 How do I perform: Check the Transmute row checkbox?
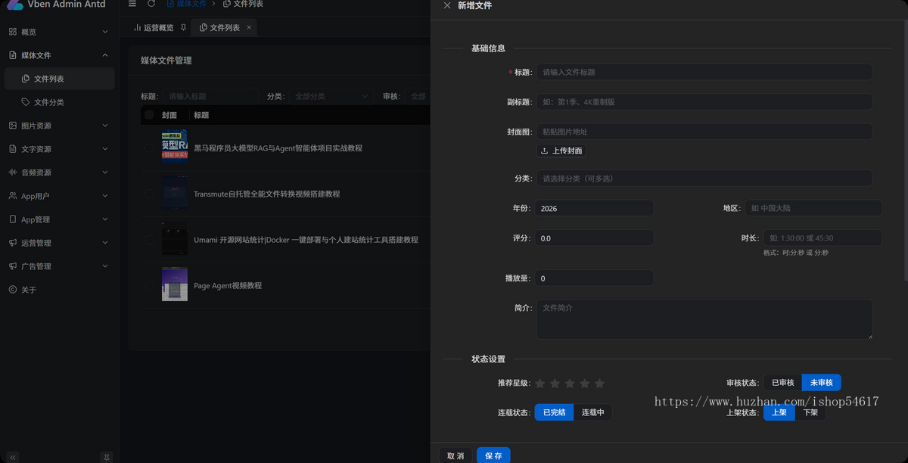tap(149, 194)
